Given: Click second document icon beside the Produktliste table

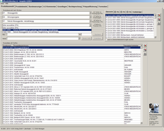Looking at the screenshot, I should coord(145,50).
